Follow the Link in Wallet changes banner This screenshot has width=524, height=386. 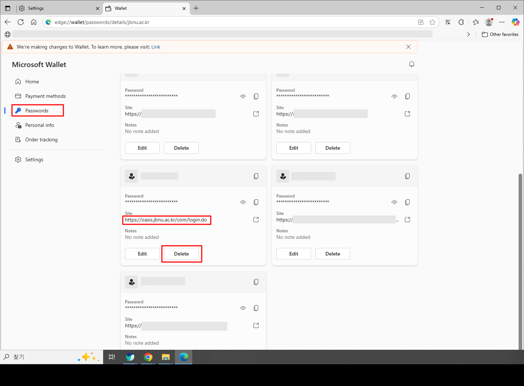click(x=156, y=47)
